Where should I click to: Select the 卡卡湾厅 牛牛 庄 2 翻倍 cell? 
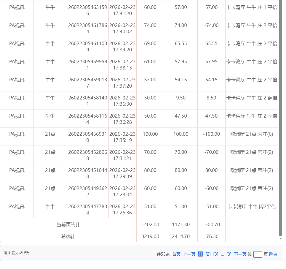(252, 98)
